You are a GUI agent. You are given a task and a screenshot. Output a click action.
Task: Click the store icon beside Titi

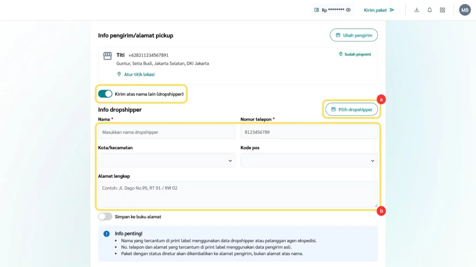pyautogui.click(x=107, y=56)
